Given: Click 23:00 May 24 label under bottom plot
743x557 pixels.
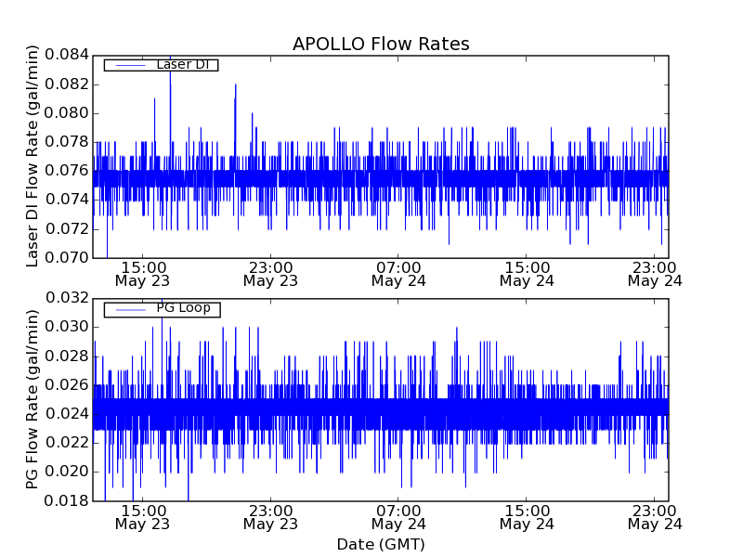Looking at the screenshot, I should pyautogui.click(x=655, y=517).
